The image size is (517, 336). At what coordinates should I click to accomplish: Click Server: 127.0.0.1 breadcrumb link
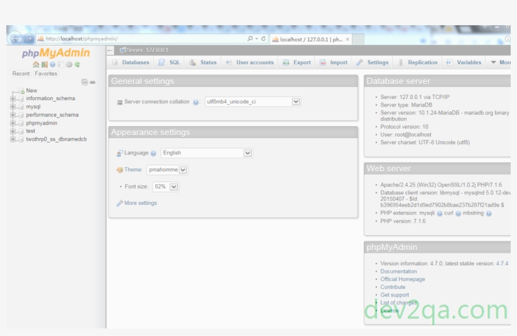click(x=147, y=50)
